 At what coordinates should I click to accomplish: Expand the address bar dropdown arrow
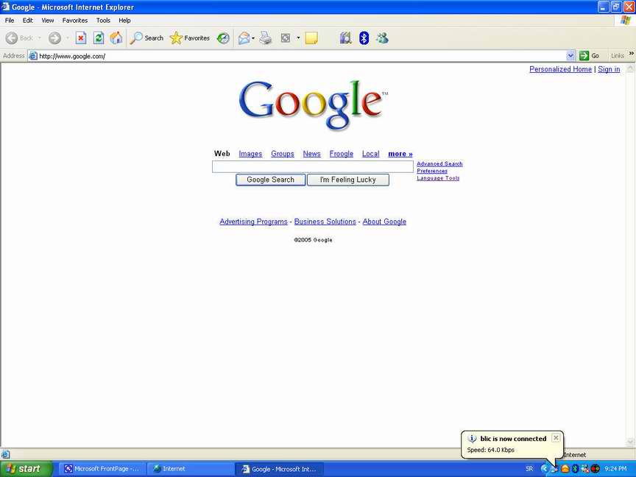pos(570,56)
